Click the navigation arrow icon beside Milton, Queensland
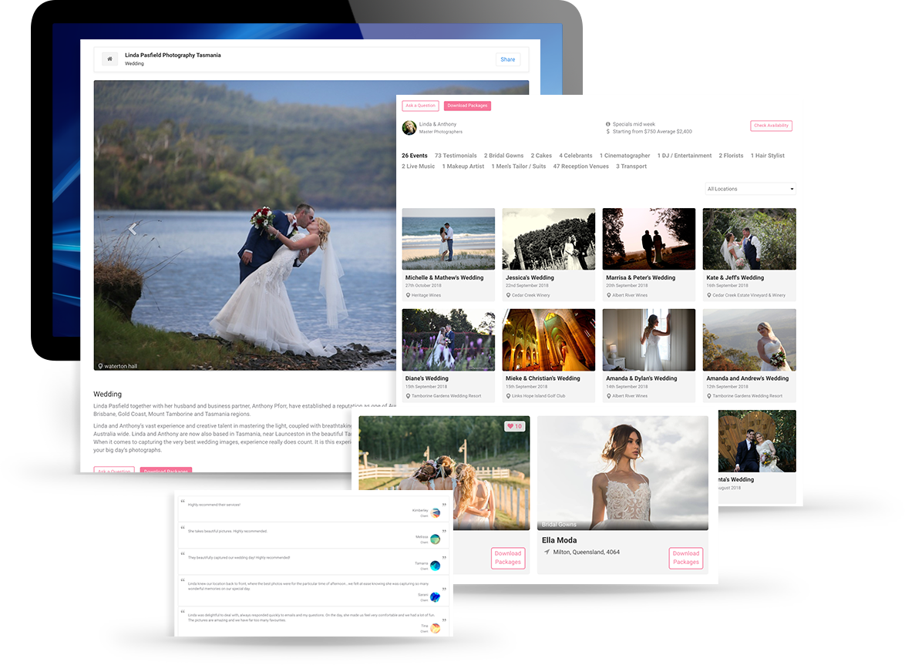The image size is (905, 665). (547, 552)
